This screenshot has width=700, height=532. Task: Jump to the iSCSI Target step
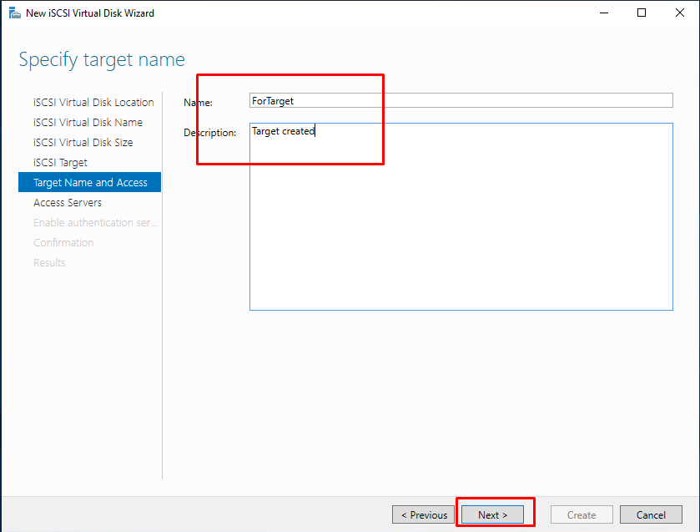click(x=60, y=163)
